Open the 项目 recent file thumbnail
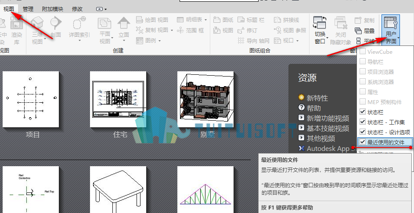This screenshot has width=414, height=213. [31, 99]
